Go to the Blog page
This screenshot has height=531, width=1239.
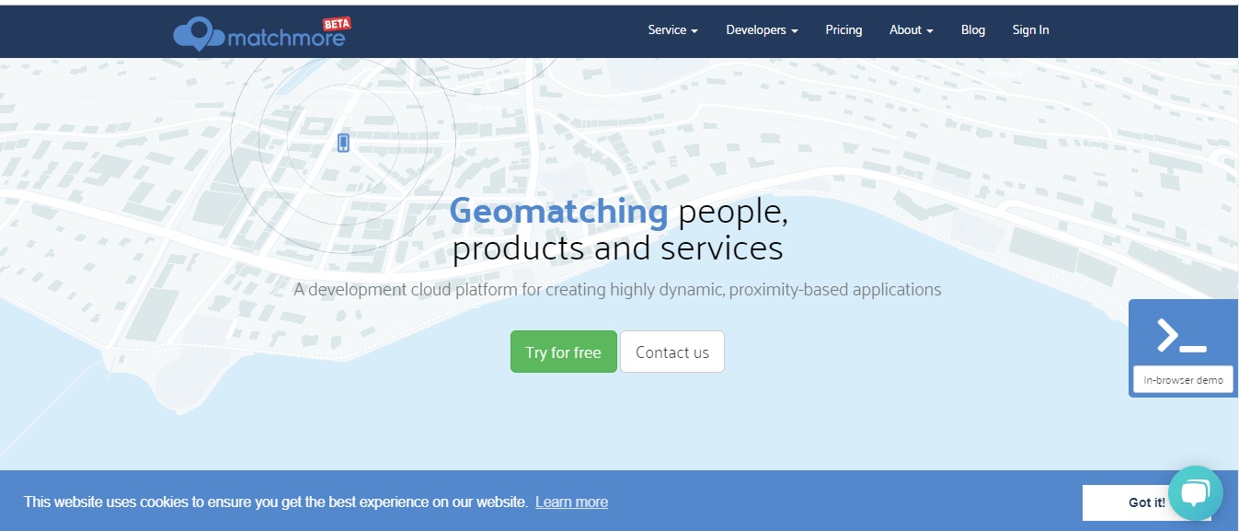point(973,30)
